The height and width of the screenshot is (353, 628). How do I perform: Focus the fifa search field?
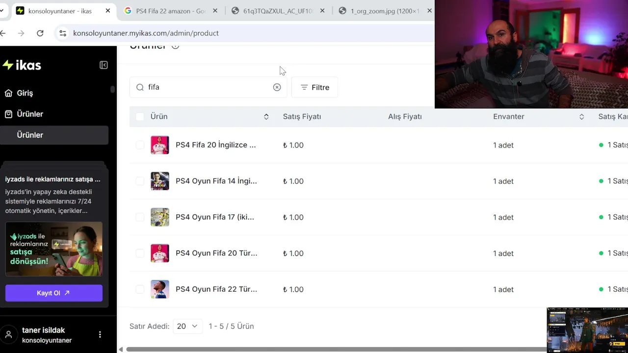coord(208,87)
